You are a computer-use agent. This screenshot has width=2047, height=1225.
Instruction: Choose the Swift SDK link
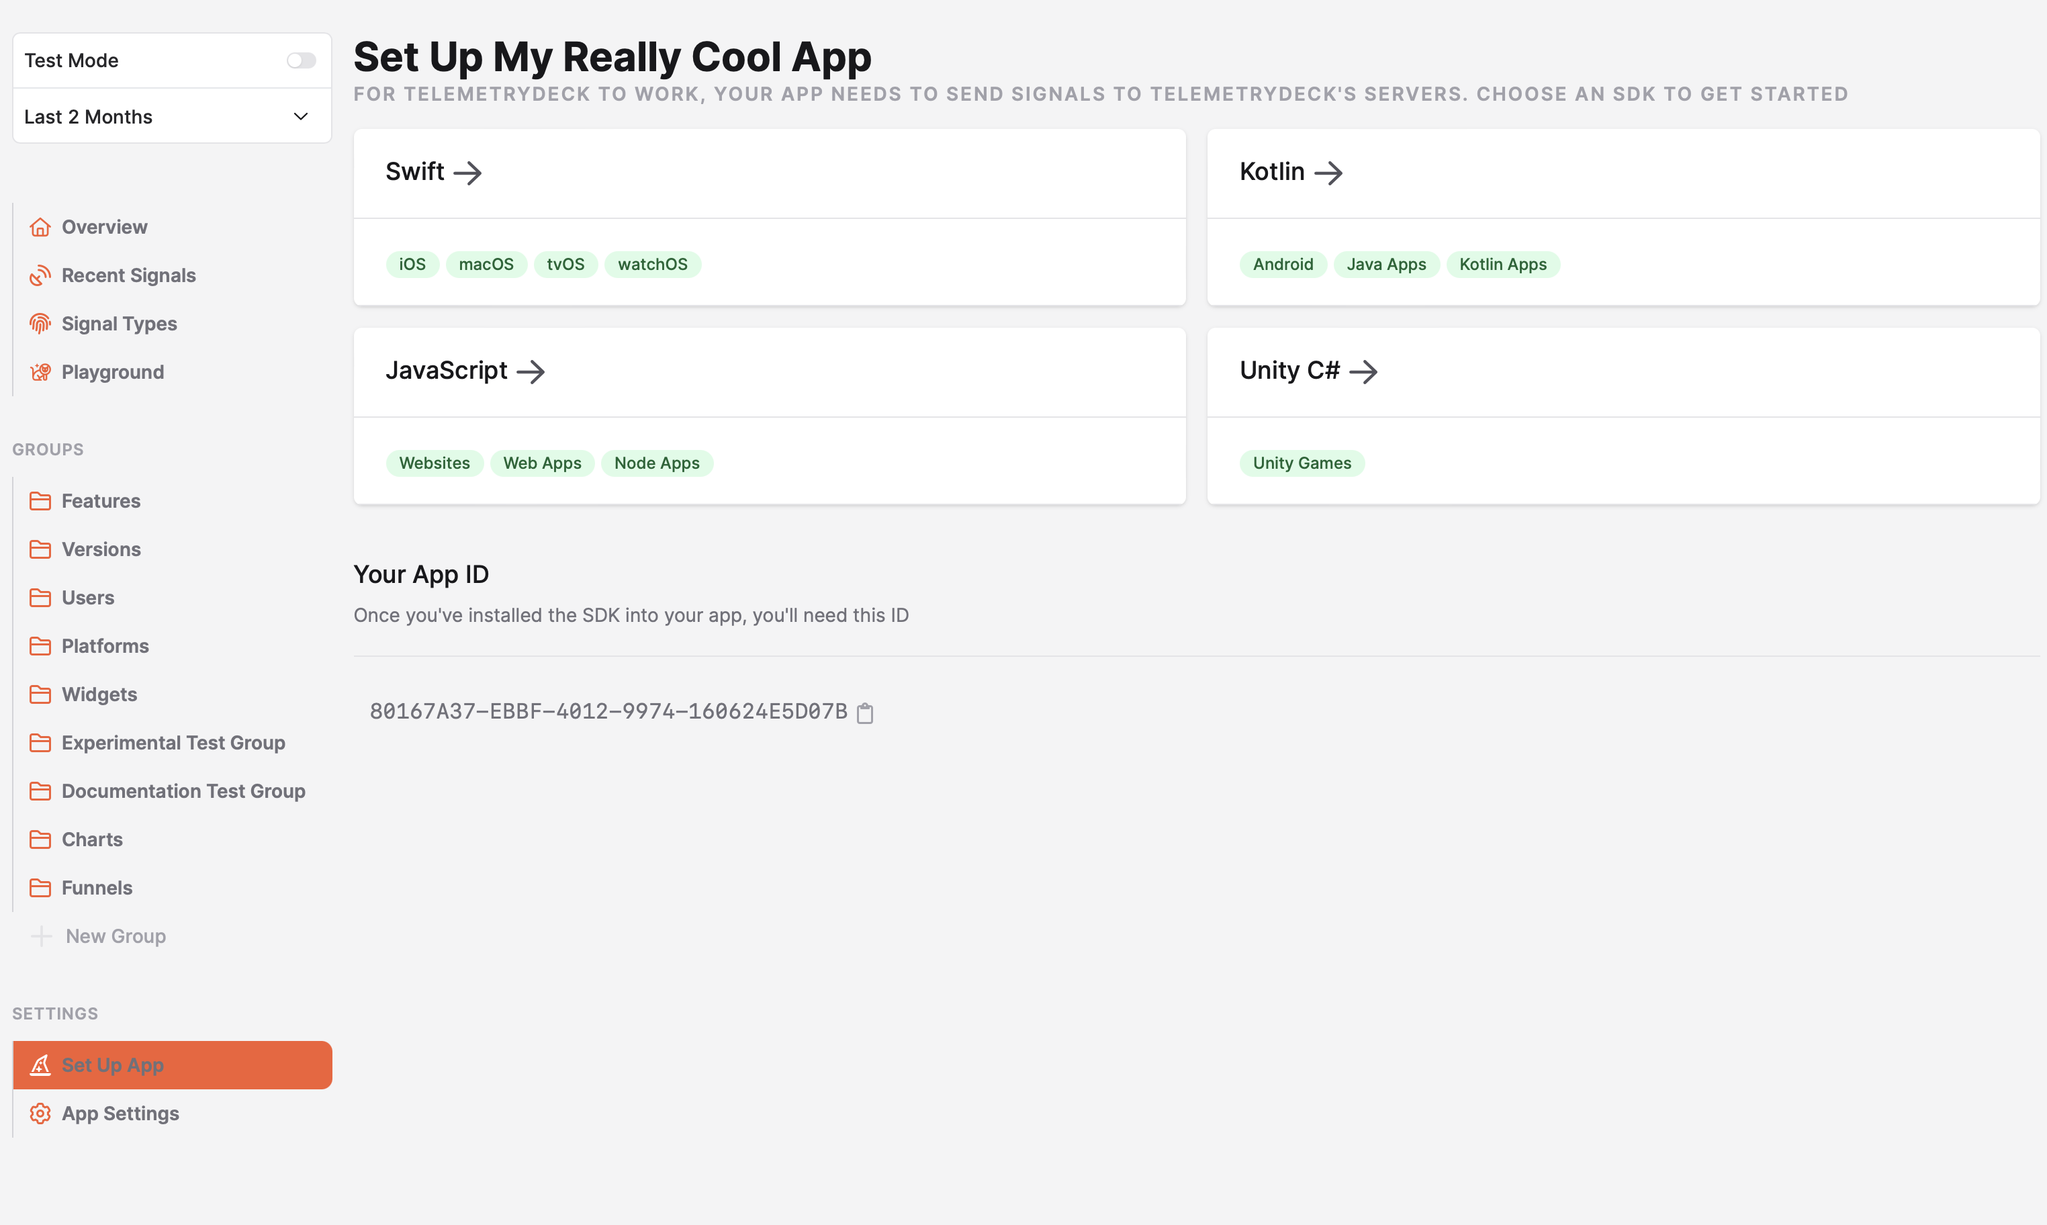click(433, 172)
